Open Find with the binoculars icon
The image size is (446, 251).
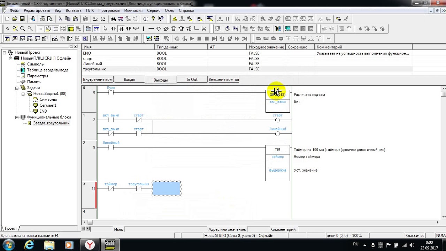[x=113, y=19]
